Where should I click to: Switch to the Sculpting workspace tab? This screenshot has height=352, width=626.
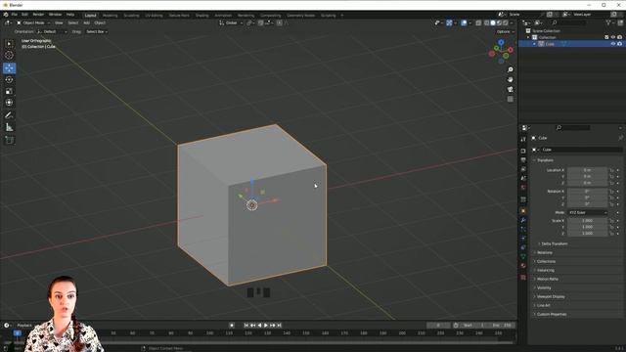131,16
